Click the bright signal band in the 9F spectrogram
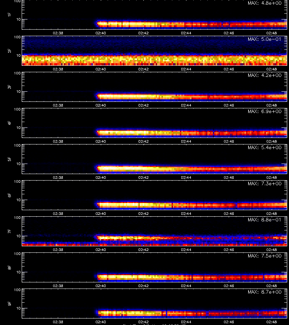Screen dimensions: 289x325 click(192, 313)
